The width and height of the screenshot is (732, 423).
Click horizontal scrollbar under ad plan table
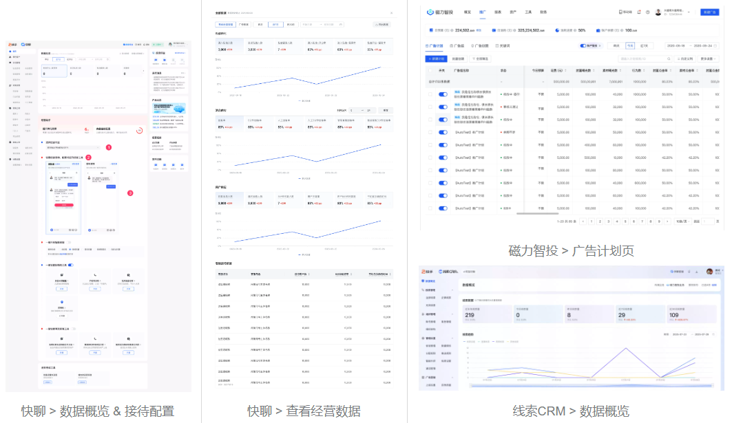(537, 214)
